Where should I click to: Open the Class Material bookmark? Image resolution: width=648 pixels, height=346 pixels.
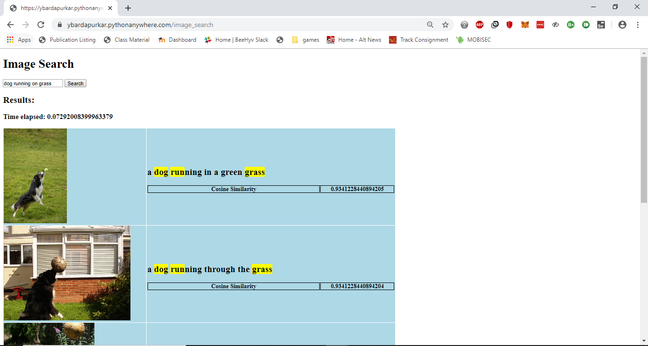click(127, 40)
